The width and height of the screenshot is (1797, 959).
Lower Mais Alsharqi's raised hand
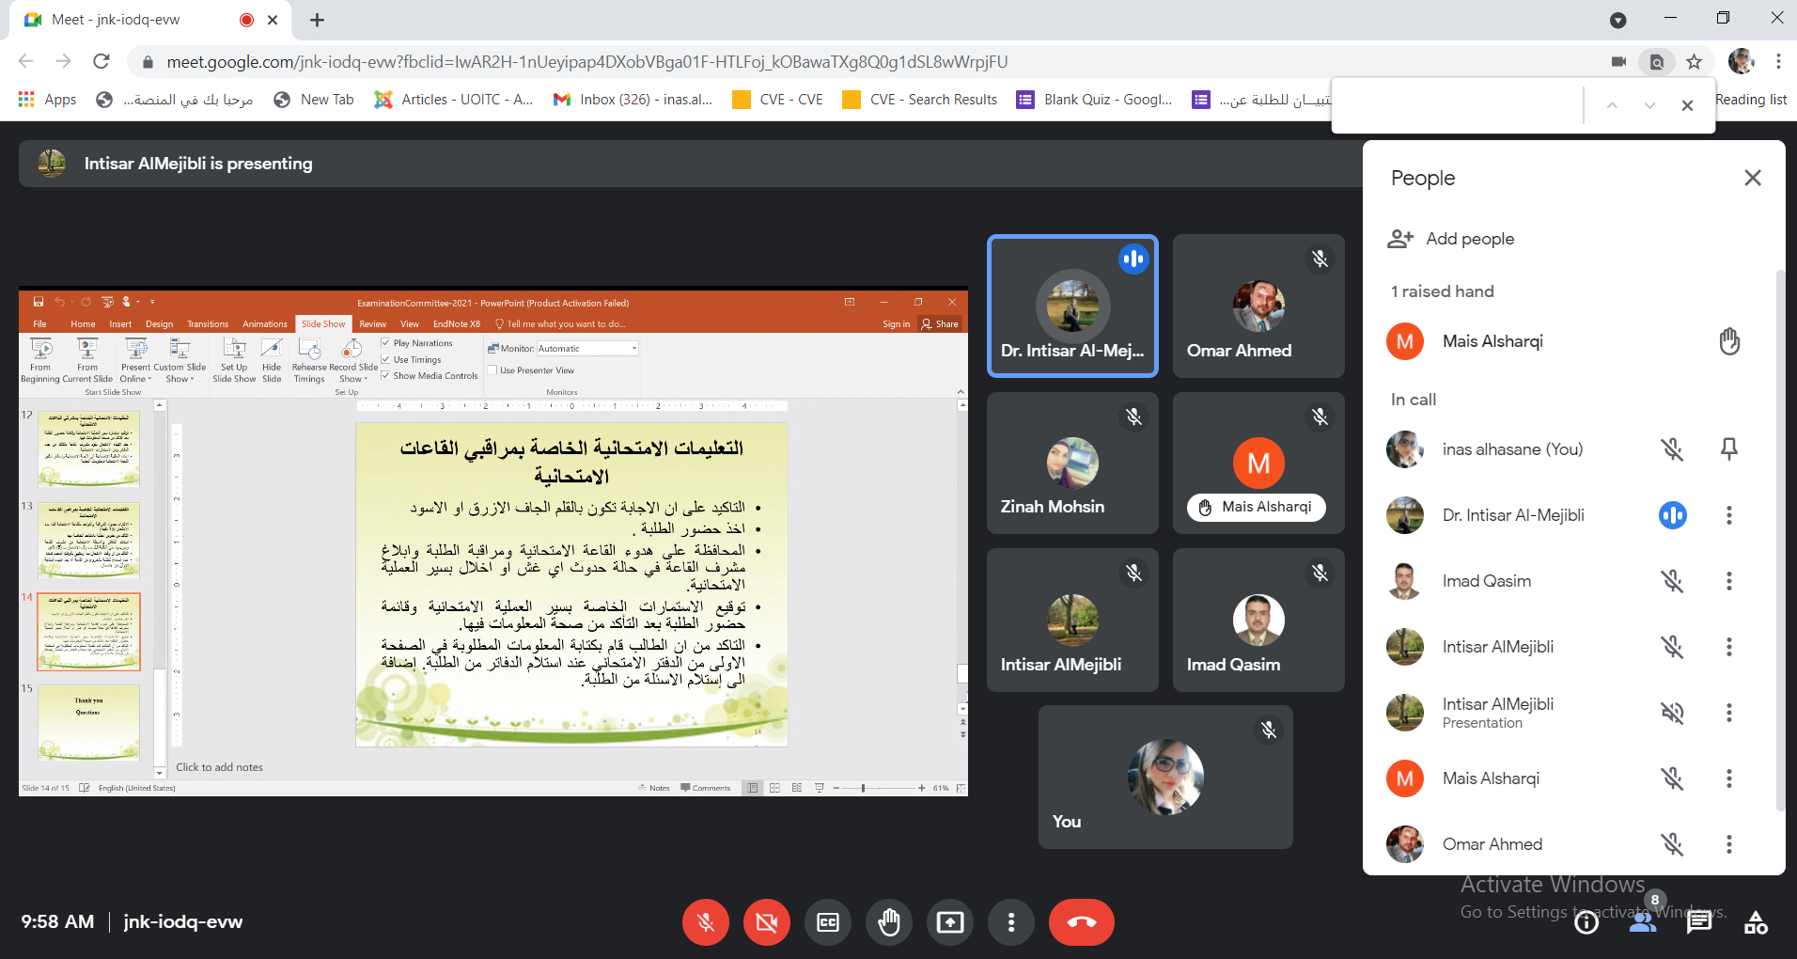coord(1728,341)
